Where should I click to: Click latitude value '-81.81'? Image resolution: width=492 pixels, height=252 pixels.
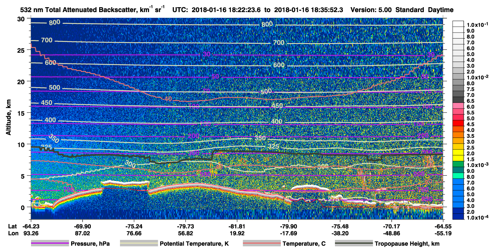(237, 227)
